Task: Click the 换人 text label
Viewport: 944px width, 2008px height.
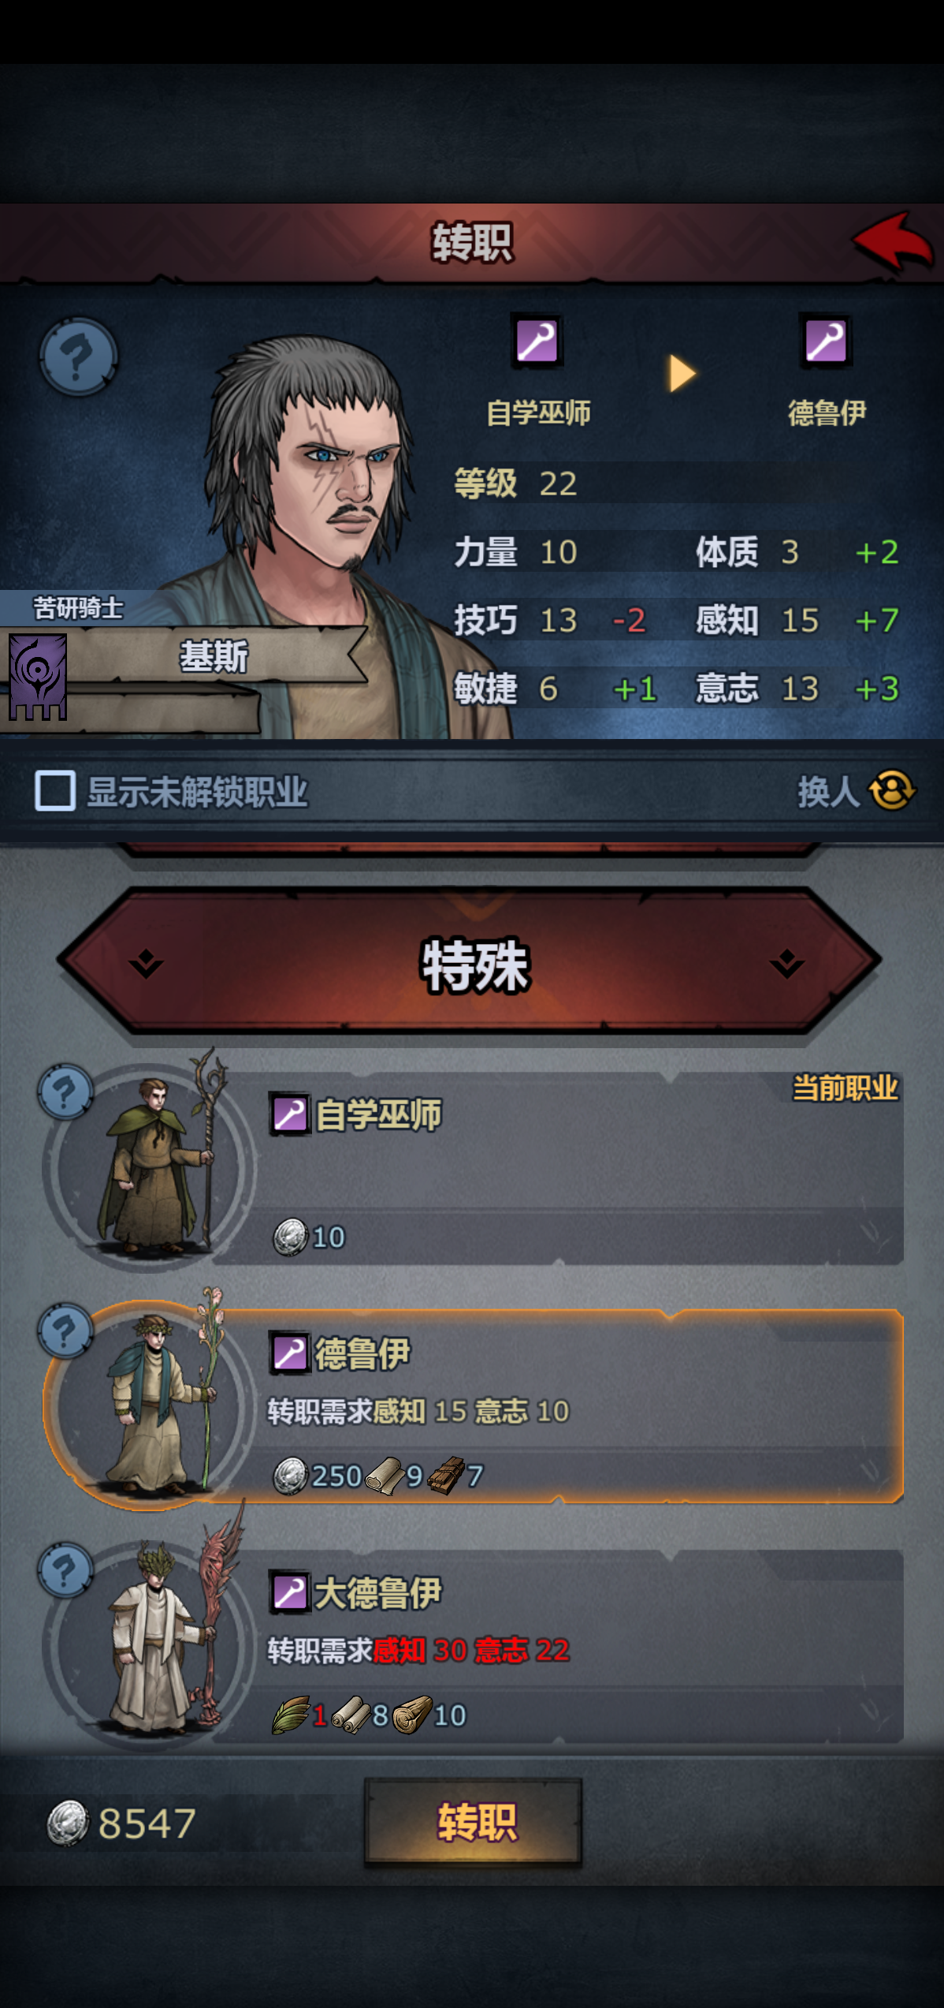Action: click(829, 791)
